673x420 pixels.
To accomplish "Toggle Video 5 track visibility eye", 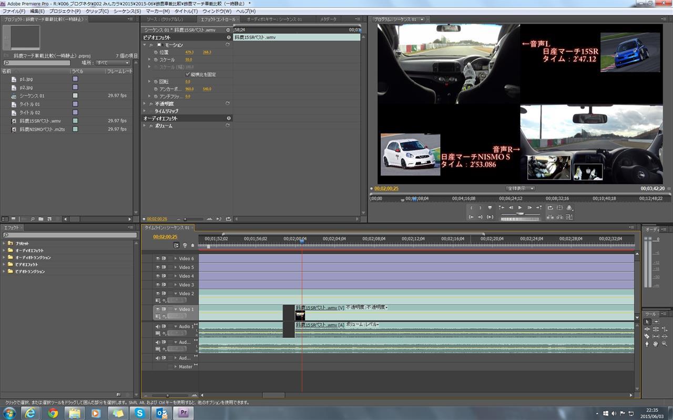I will pos(157,267).
